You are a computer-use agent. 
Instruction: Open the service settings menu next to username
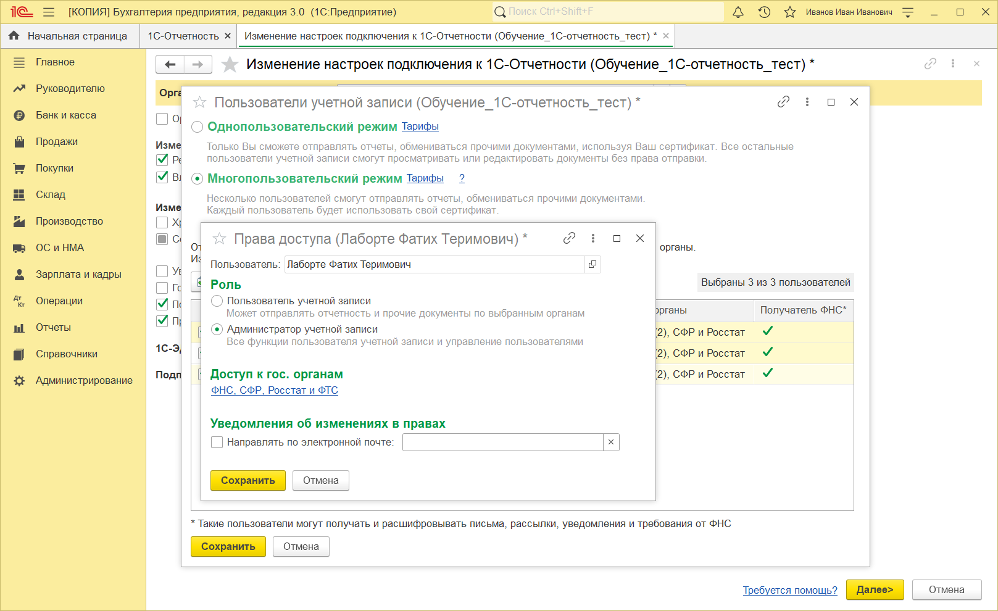[x=908, y=12]
